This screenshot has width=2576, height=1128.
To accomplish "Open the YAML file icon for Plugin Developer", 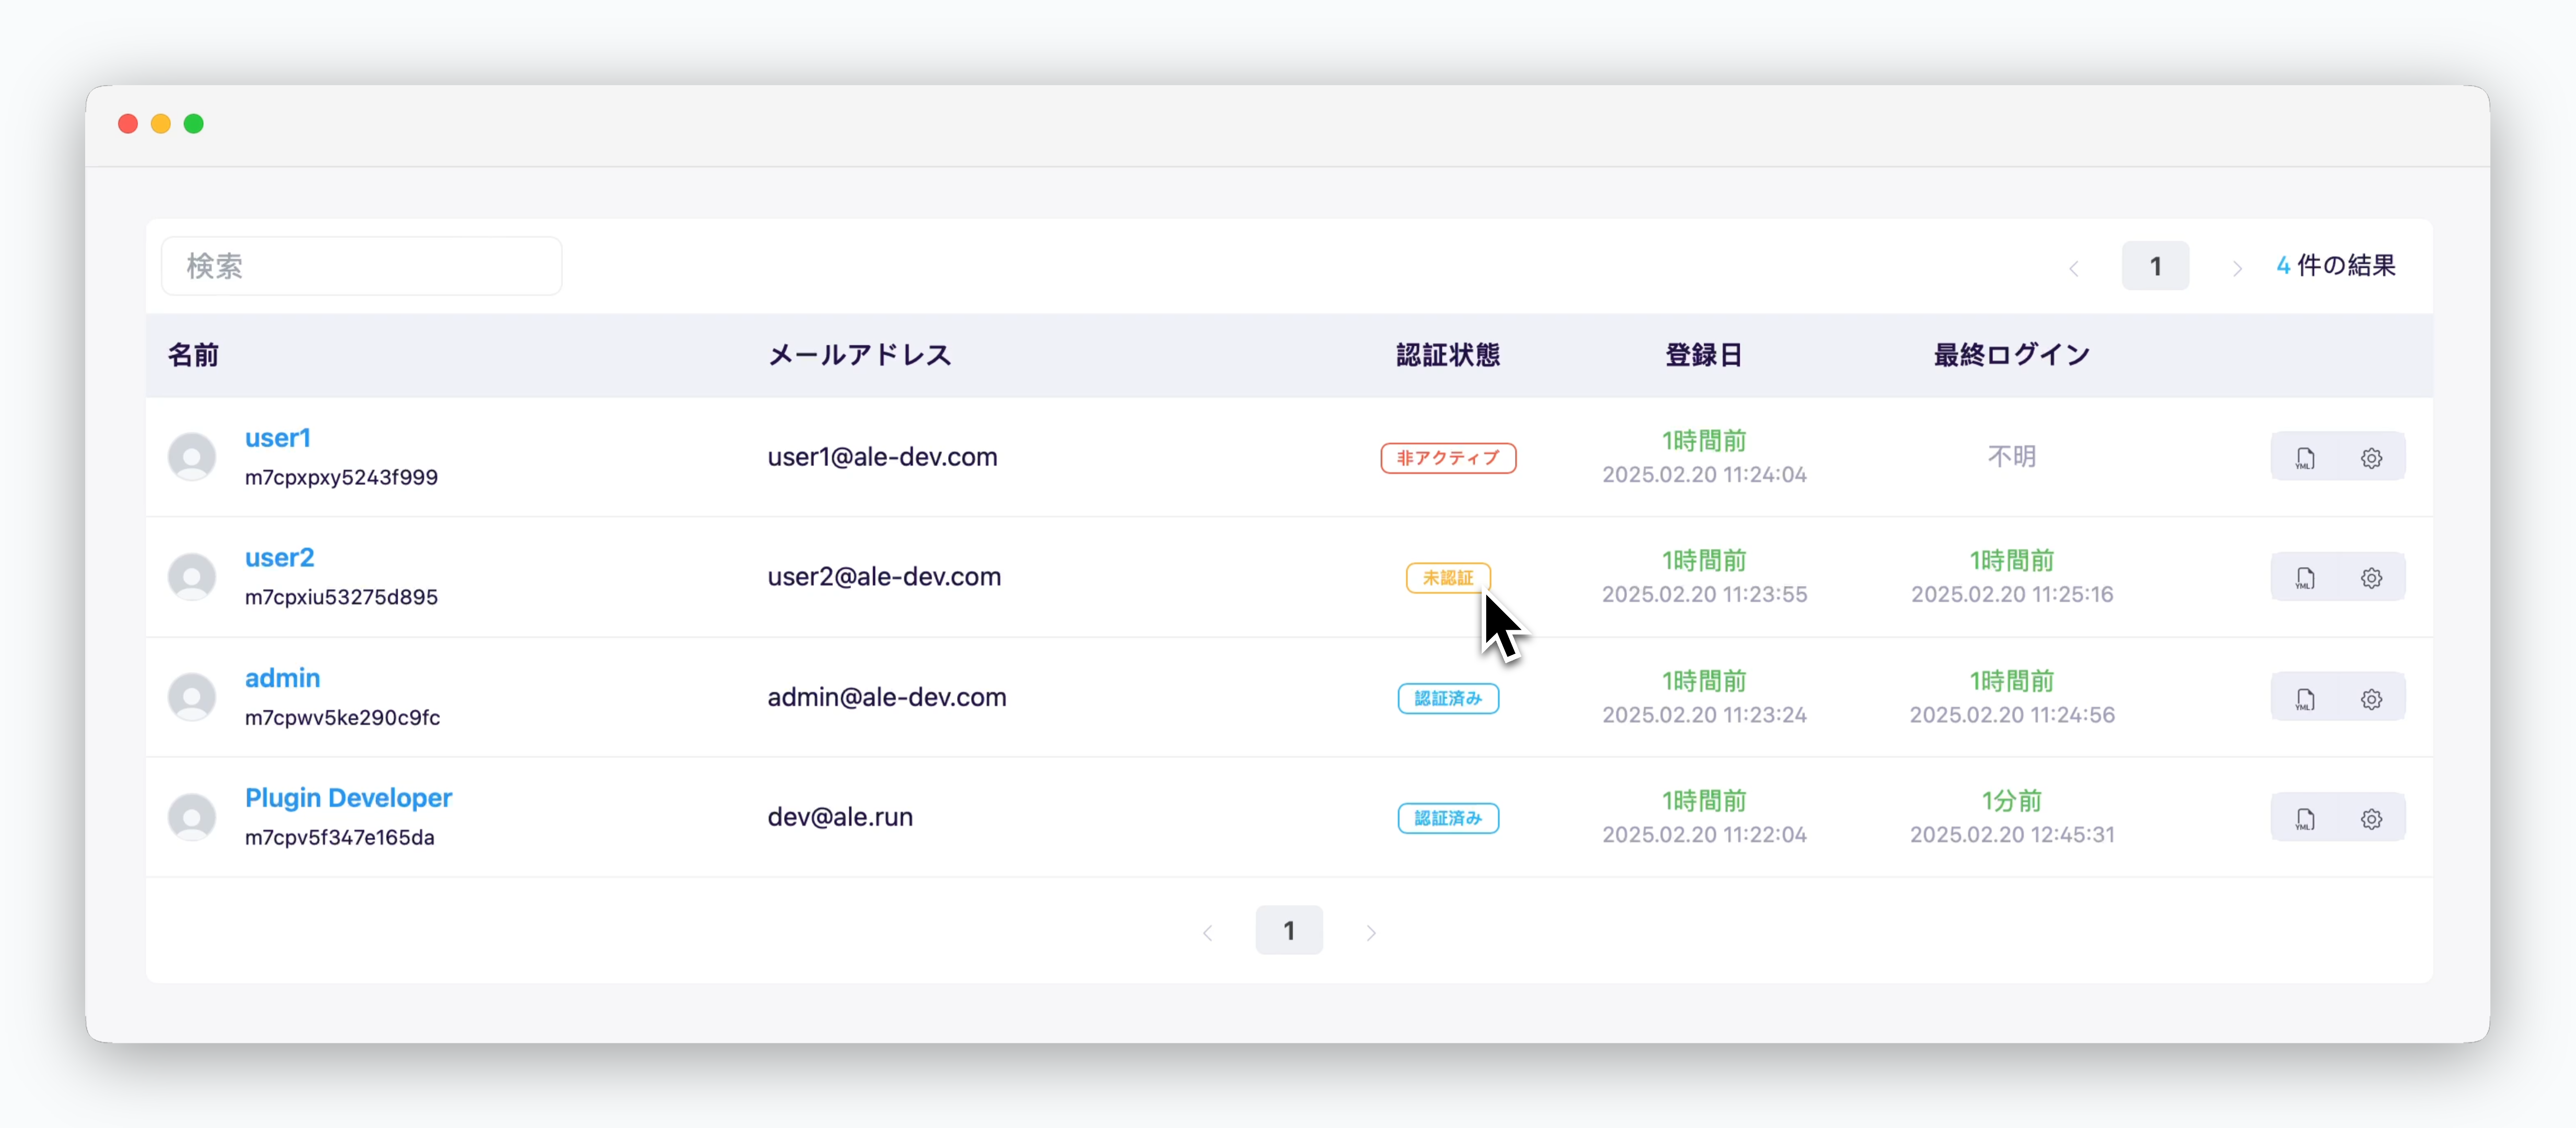I will 2304,818.
